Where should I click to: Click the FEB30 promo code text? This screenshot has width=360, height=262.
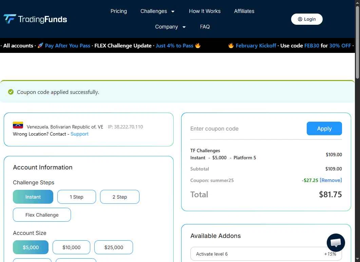tap(311, 45)
